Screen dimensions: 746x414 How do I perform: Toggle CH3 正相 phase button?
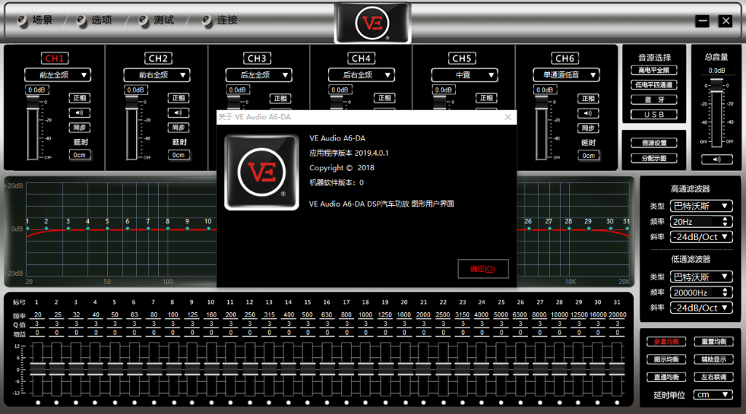[x=280, y=98]
